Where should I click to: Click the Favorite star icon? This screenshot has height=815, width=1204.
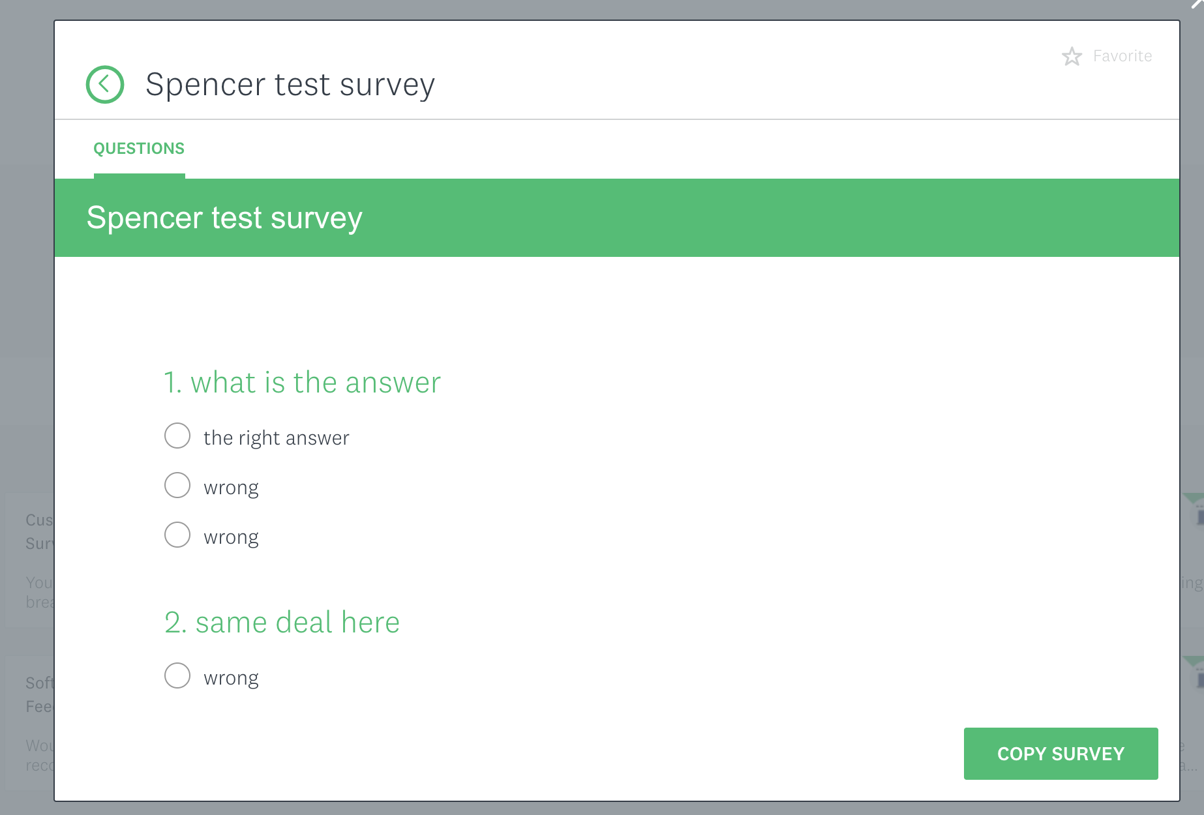click(x=1072, y=57)
